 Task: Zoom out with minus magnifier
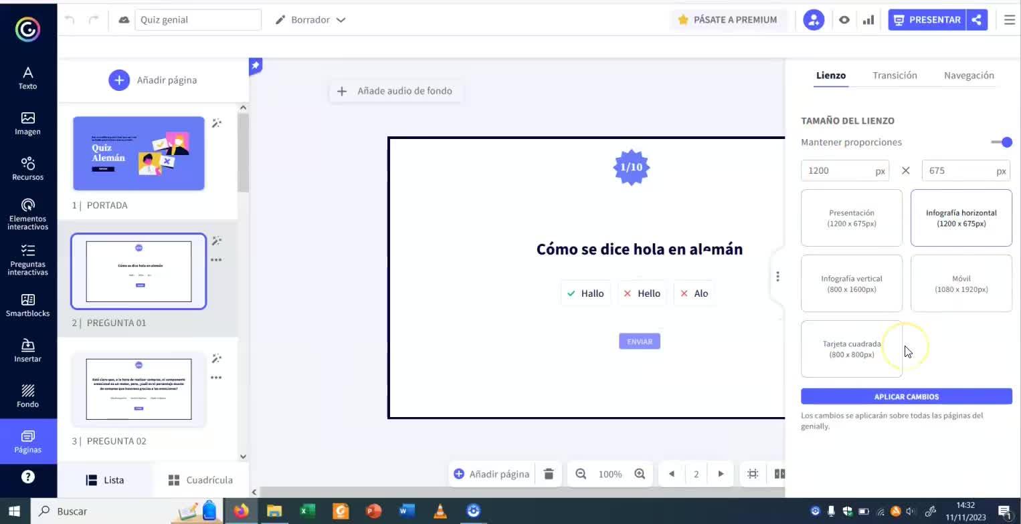coord(581,474)
